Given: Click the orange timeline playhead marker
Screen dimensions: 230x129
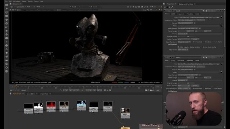Looking at the screenshot, I should pos(16,86).
